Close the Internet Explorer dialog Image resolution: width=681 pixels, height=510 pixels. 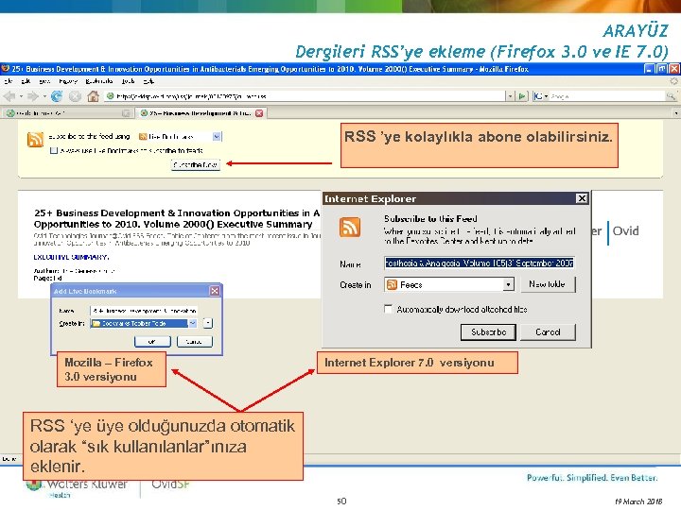(582, 198)
